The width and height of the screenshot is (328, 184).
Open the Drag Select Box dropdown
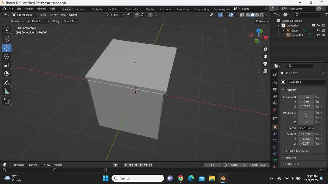(x=71, y=21)
